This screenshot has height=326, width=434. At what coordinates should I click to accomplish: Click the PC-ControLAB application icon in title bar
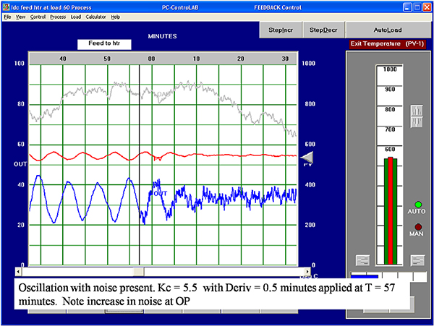point(6,7)
